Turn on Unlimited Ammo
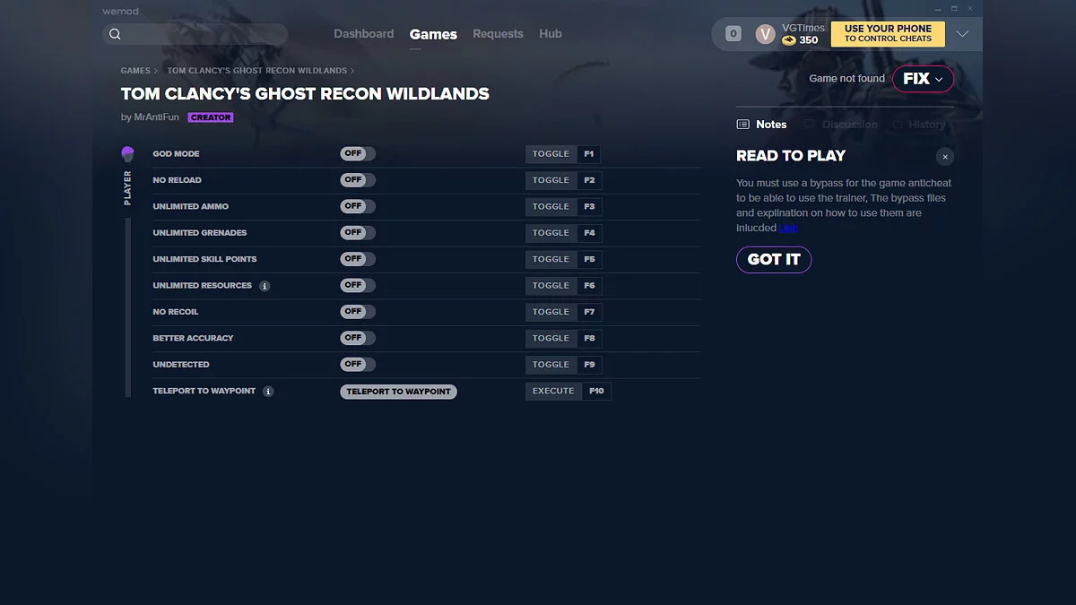The height and width of the screenshot is (605, 1076). tap(357, 206)
